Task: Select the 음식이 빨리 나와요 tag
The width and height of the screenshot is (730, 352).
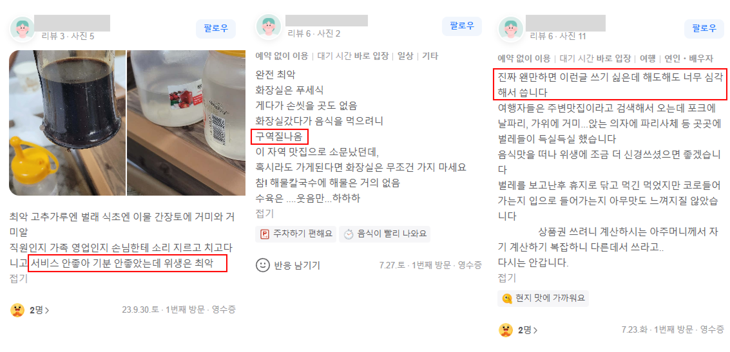Action: tap(385, 234)
